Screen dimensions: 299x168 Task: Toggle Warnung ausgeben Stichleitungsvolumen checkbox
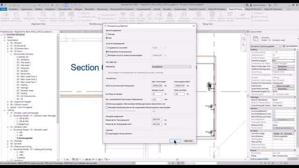107,104
